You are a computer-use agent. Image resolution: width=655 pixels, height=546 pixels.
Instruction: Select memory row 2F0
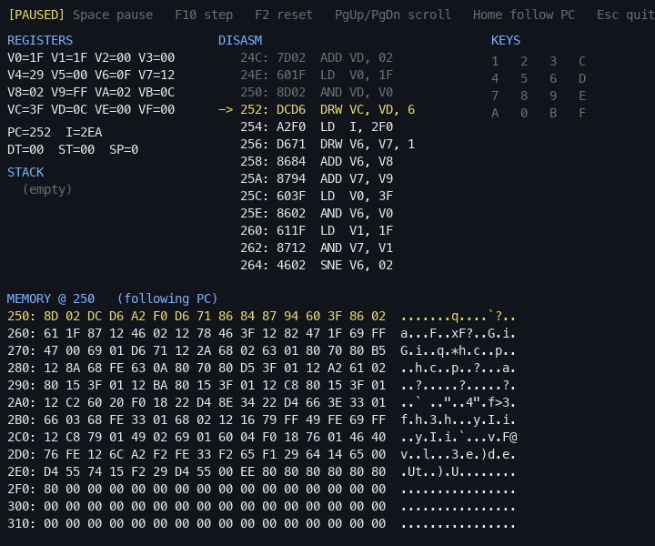(261, 490)
